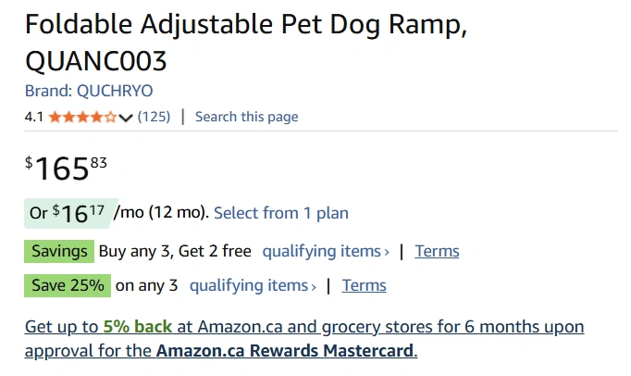This screenshot has width=631, height=376.
Task: Open qualifying items for Buy 3 Get 2 free
Action: (321, 251)
